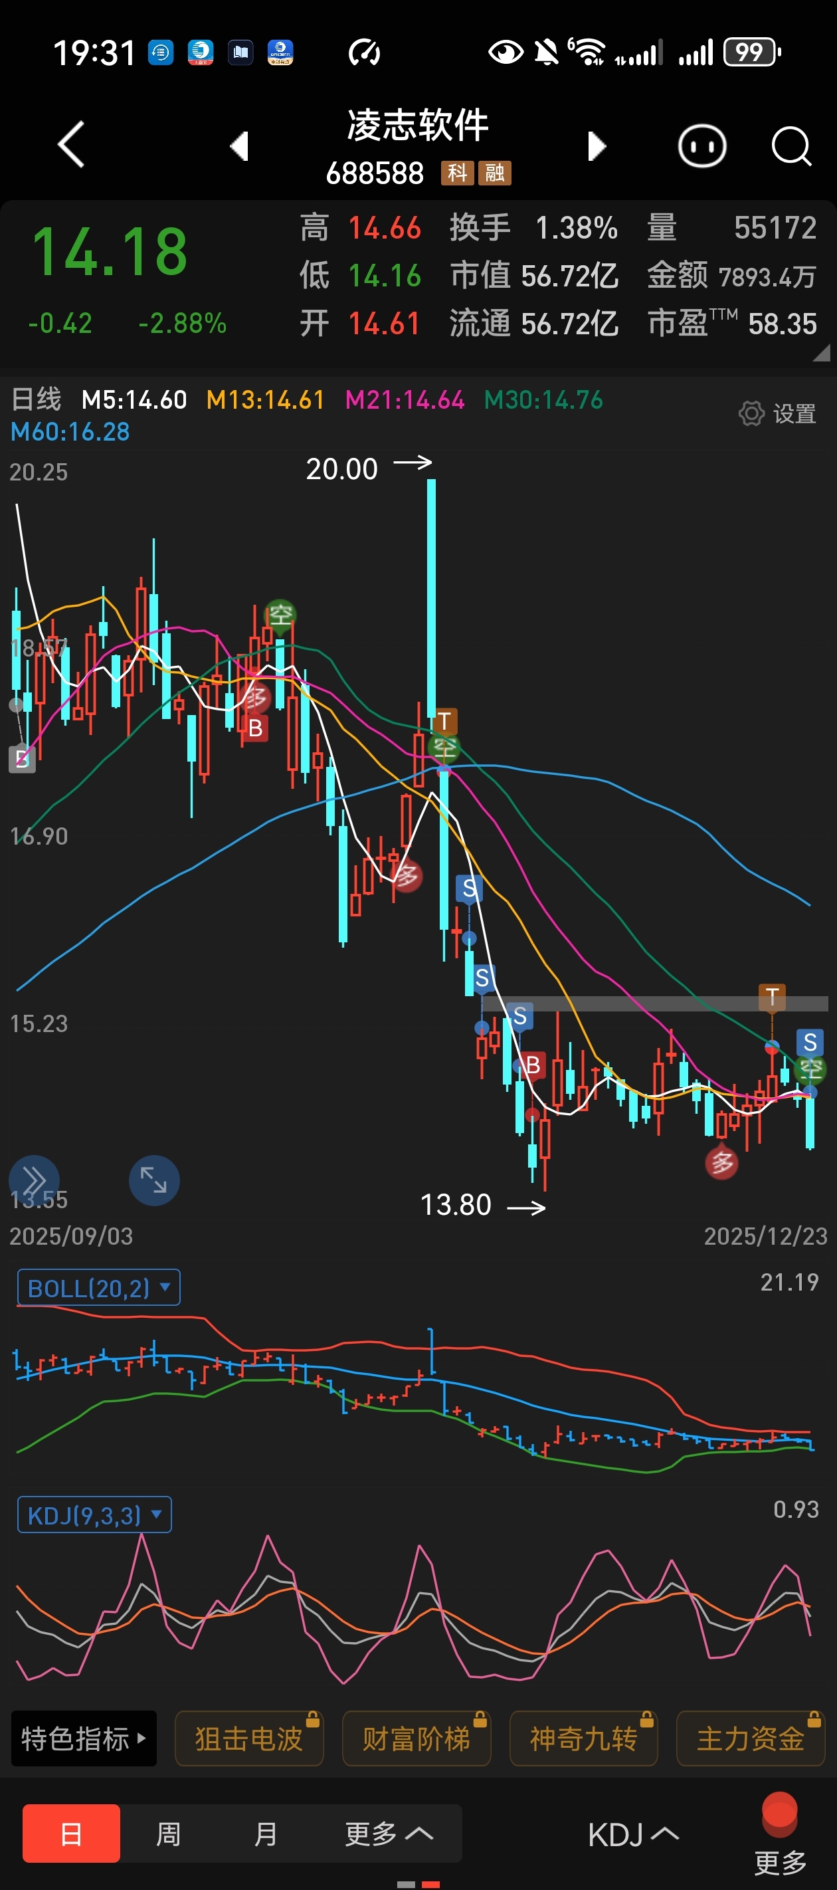837x1890 pixels.
Task: Open locked 财富阶梯 indicator
Action: pos(417,1739)
